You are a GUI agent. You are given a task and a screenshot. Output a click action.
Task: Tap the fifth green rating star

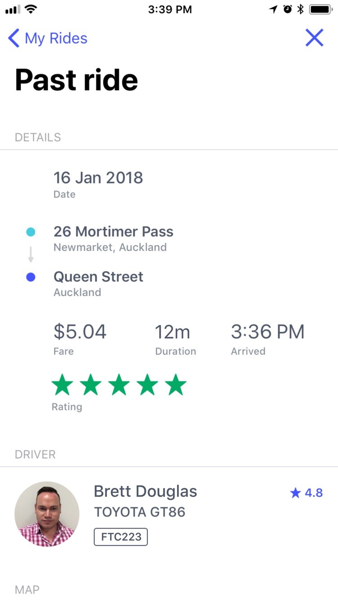pyautogui.click(x=176, y=385)
